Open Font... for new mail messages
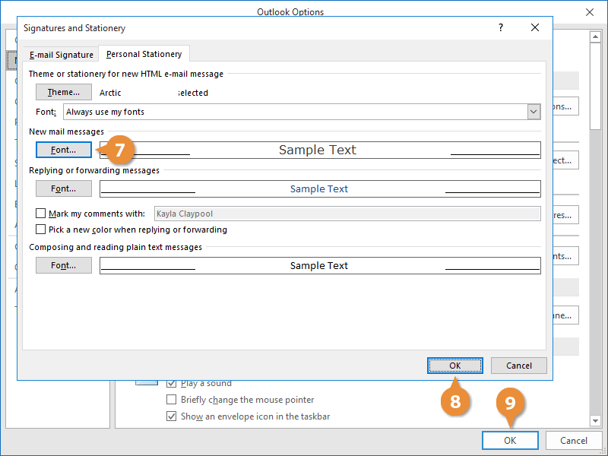608x456 pixels. click(x=64, y=150)
